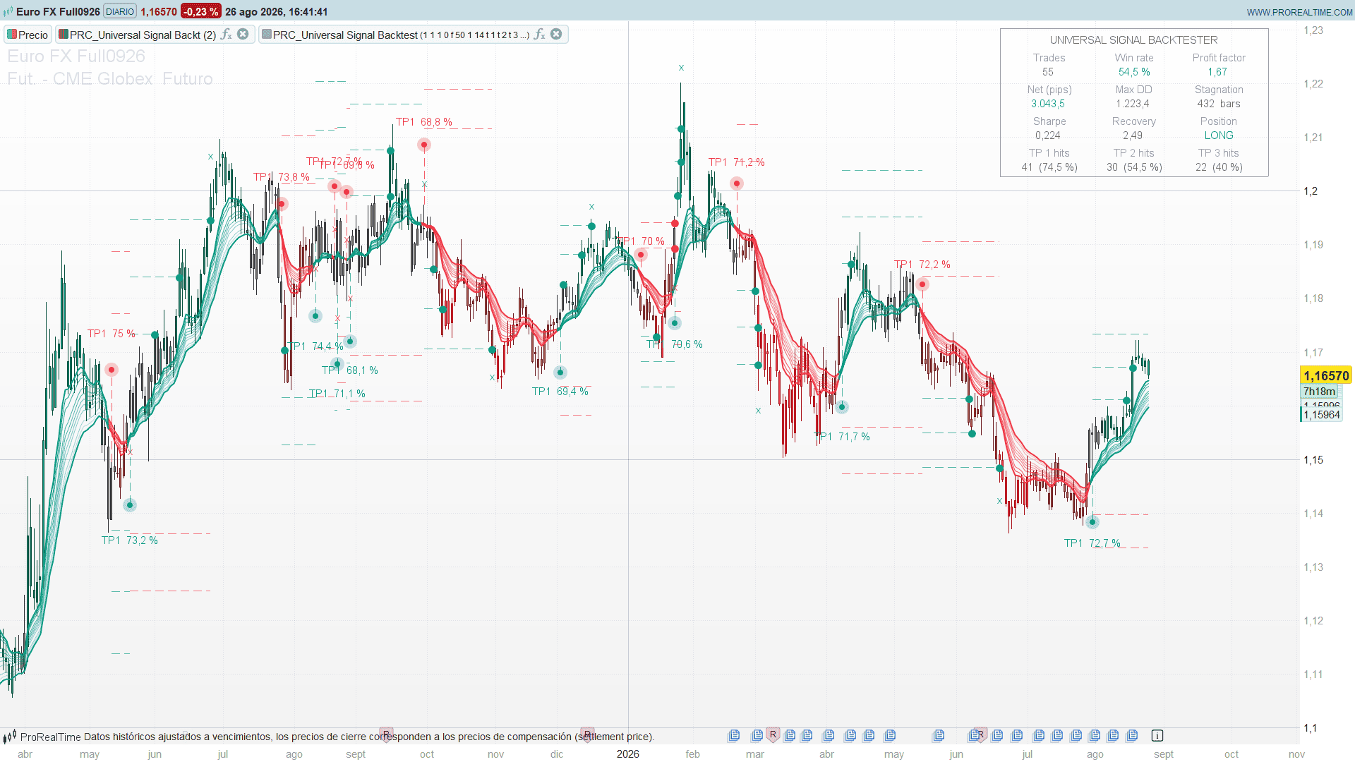Open the info marker icon near sept

click(x=1157, y=735)
